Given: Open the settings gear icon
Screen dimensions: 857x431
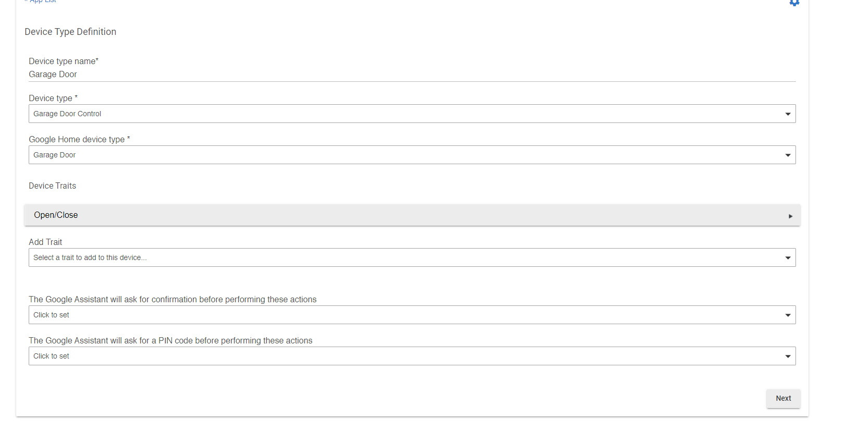Looking at the screenshot, I should point(794,3).
